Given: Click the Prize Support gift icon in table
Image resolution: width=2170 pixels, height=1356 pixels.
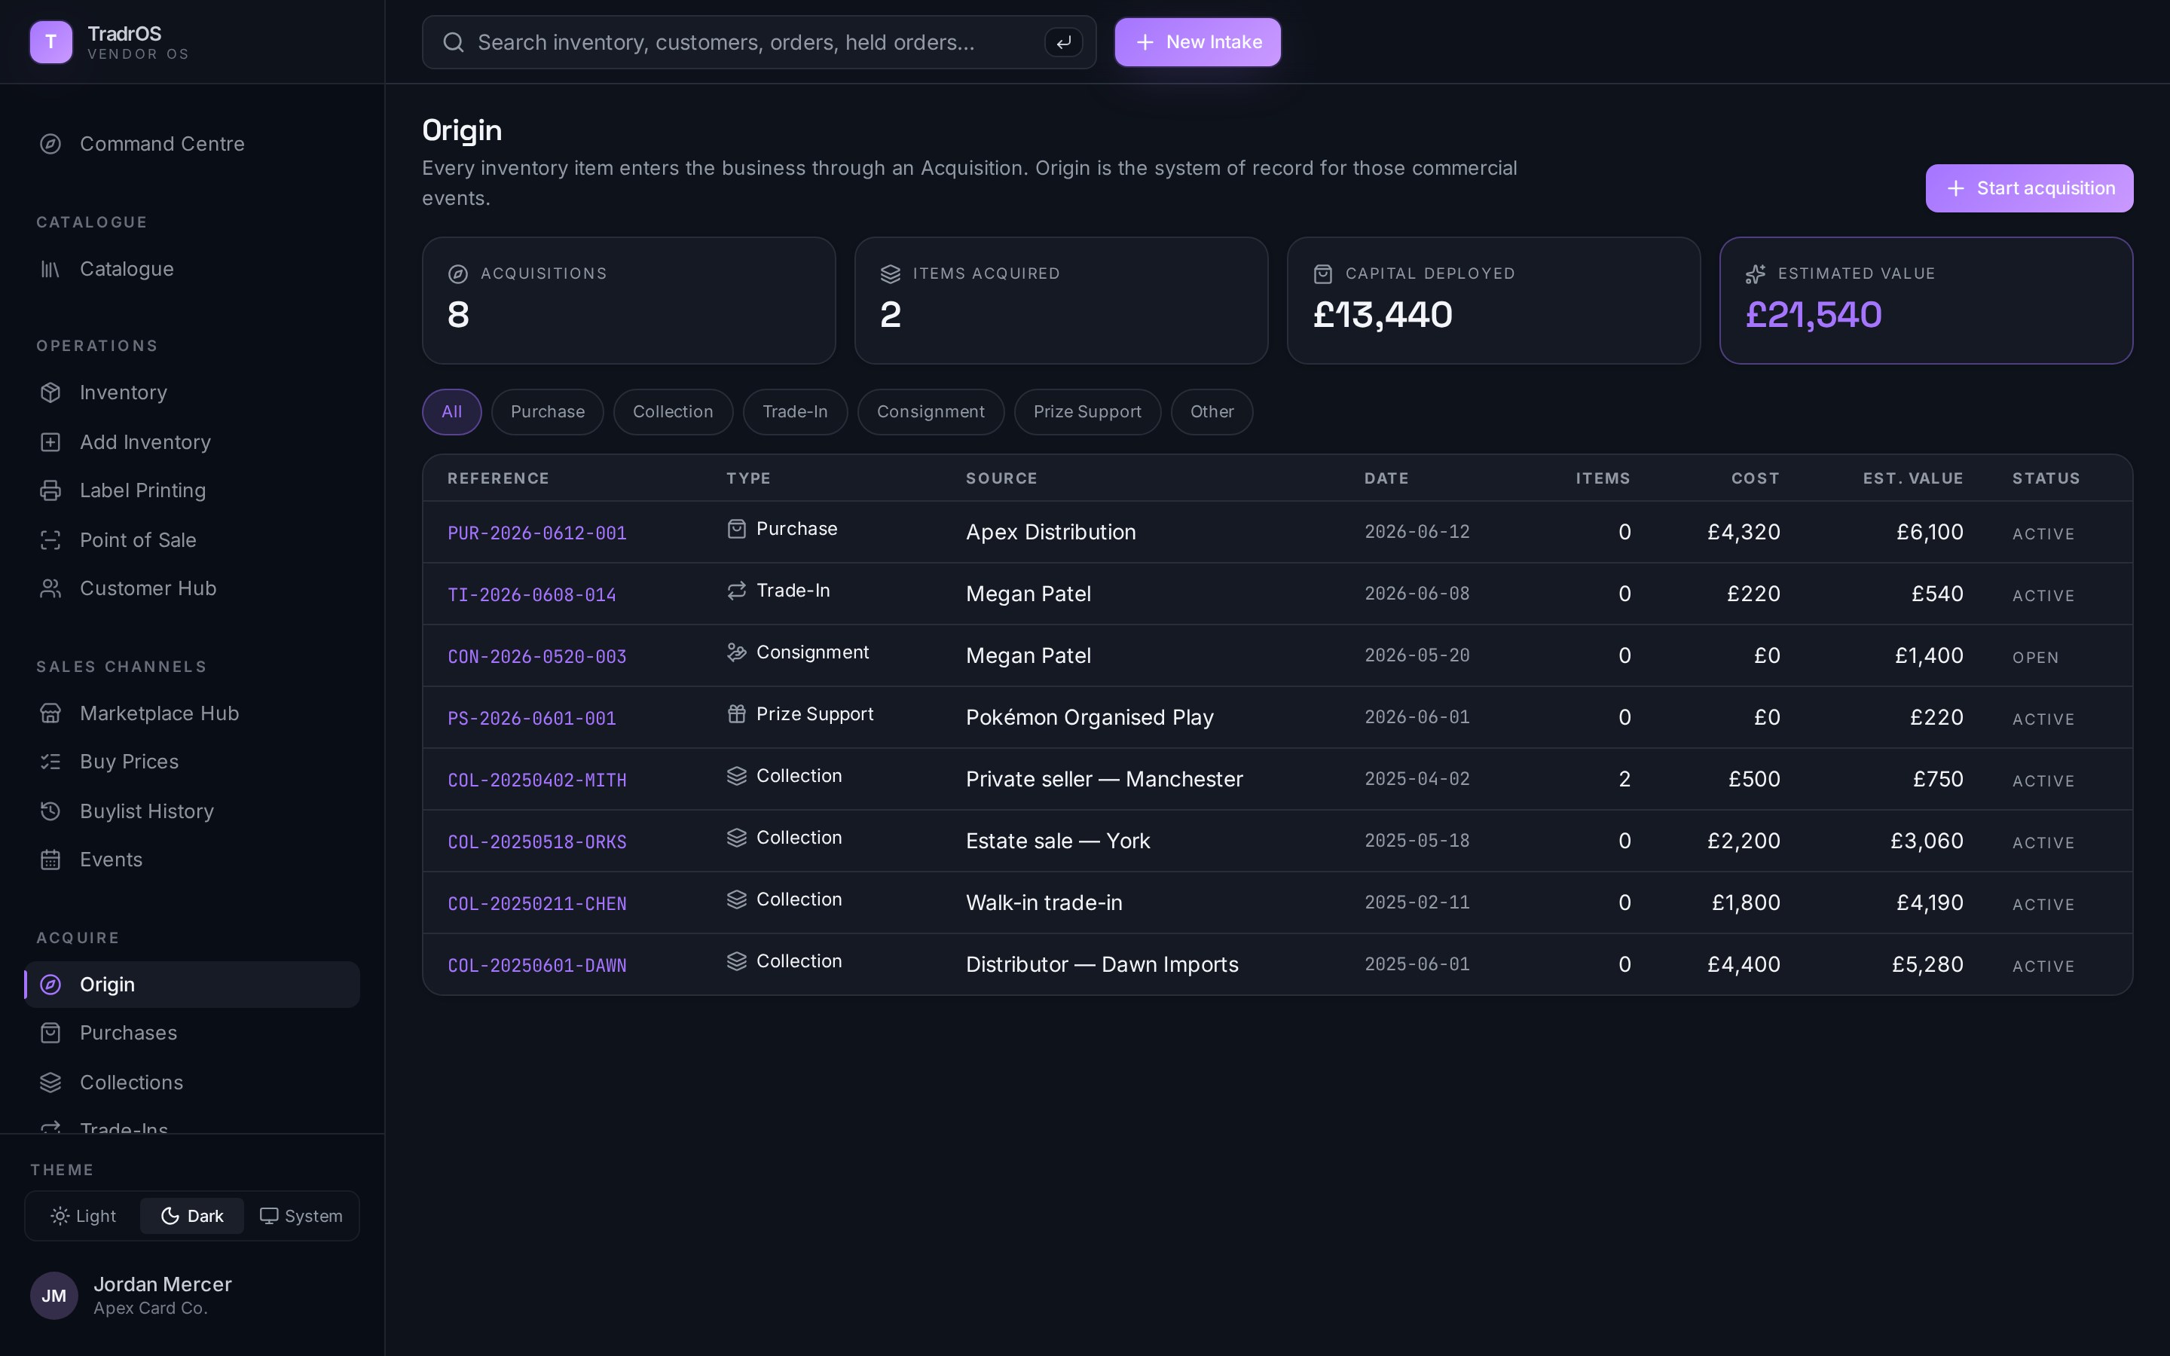Looking at the screenshot, I should (x=736, y=714).
